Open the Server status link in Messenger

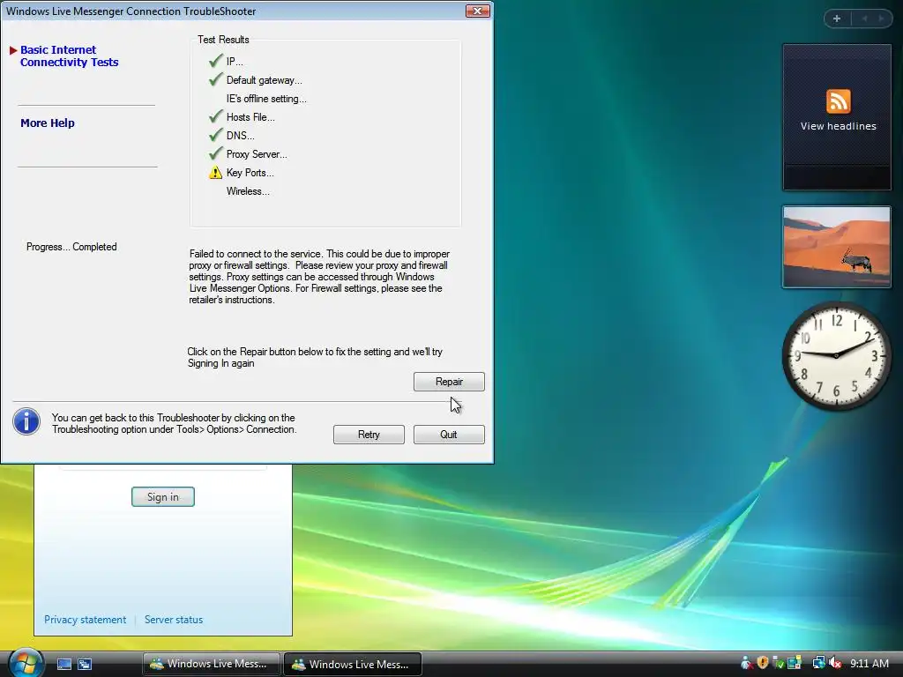pyautogui.click(x=174, y=620)
